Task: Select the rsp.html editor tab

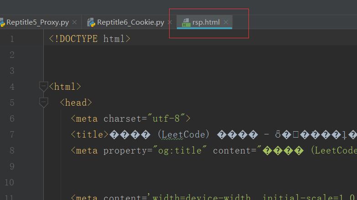Action: [x=206, y=22]
